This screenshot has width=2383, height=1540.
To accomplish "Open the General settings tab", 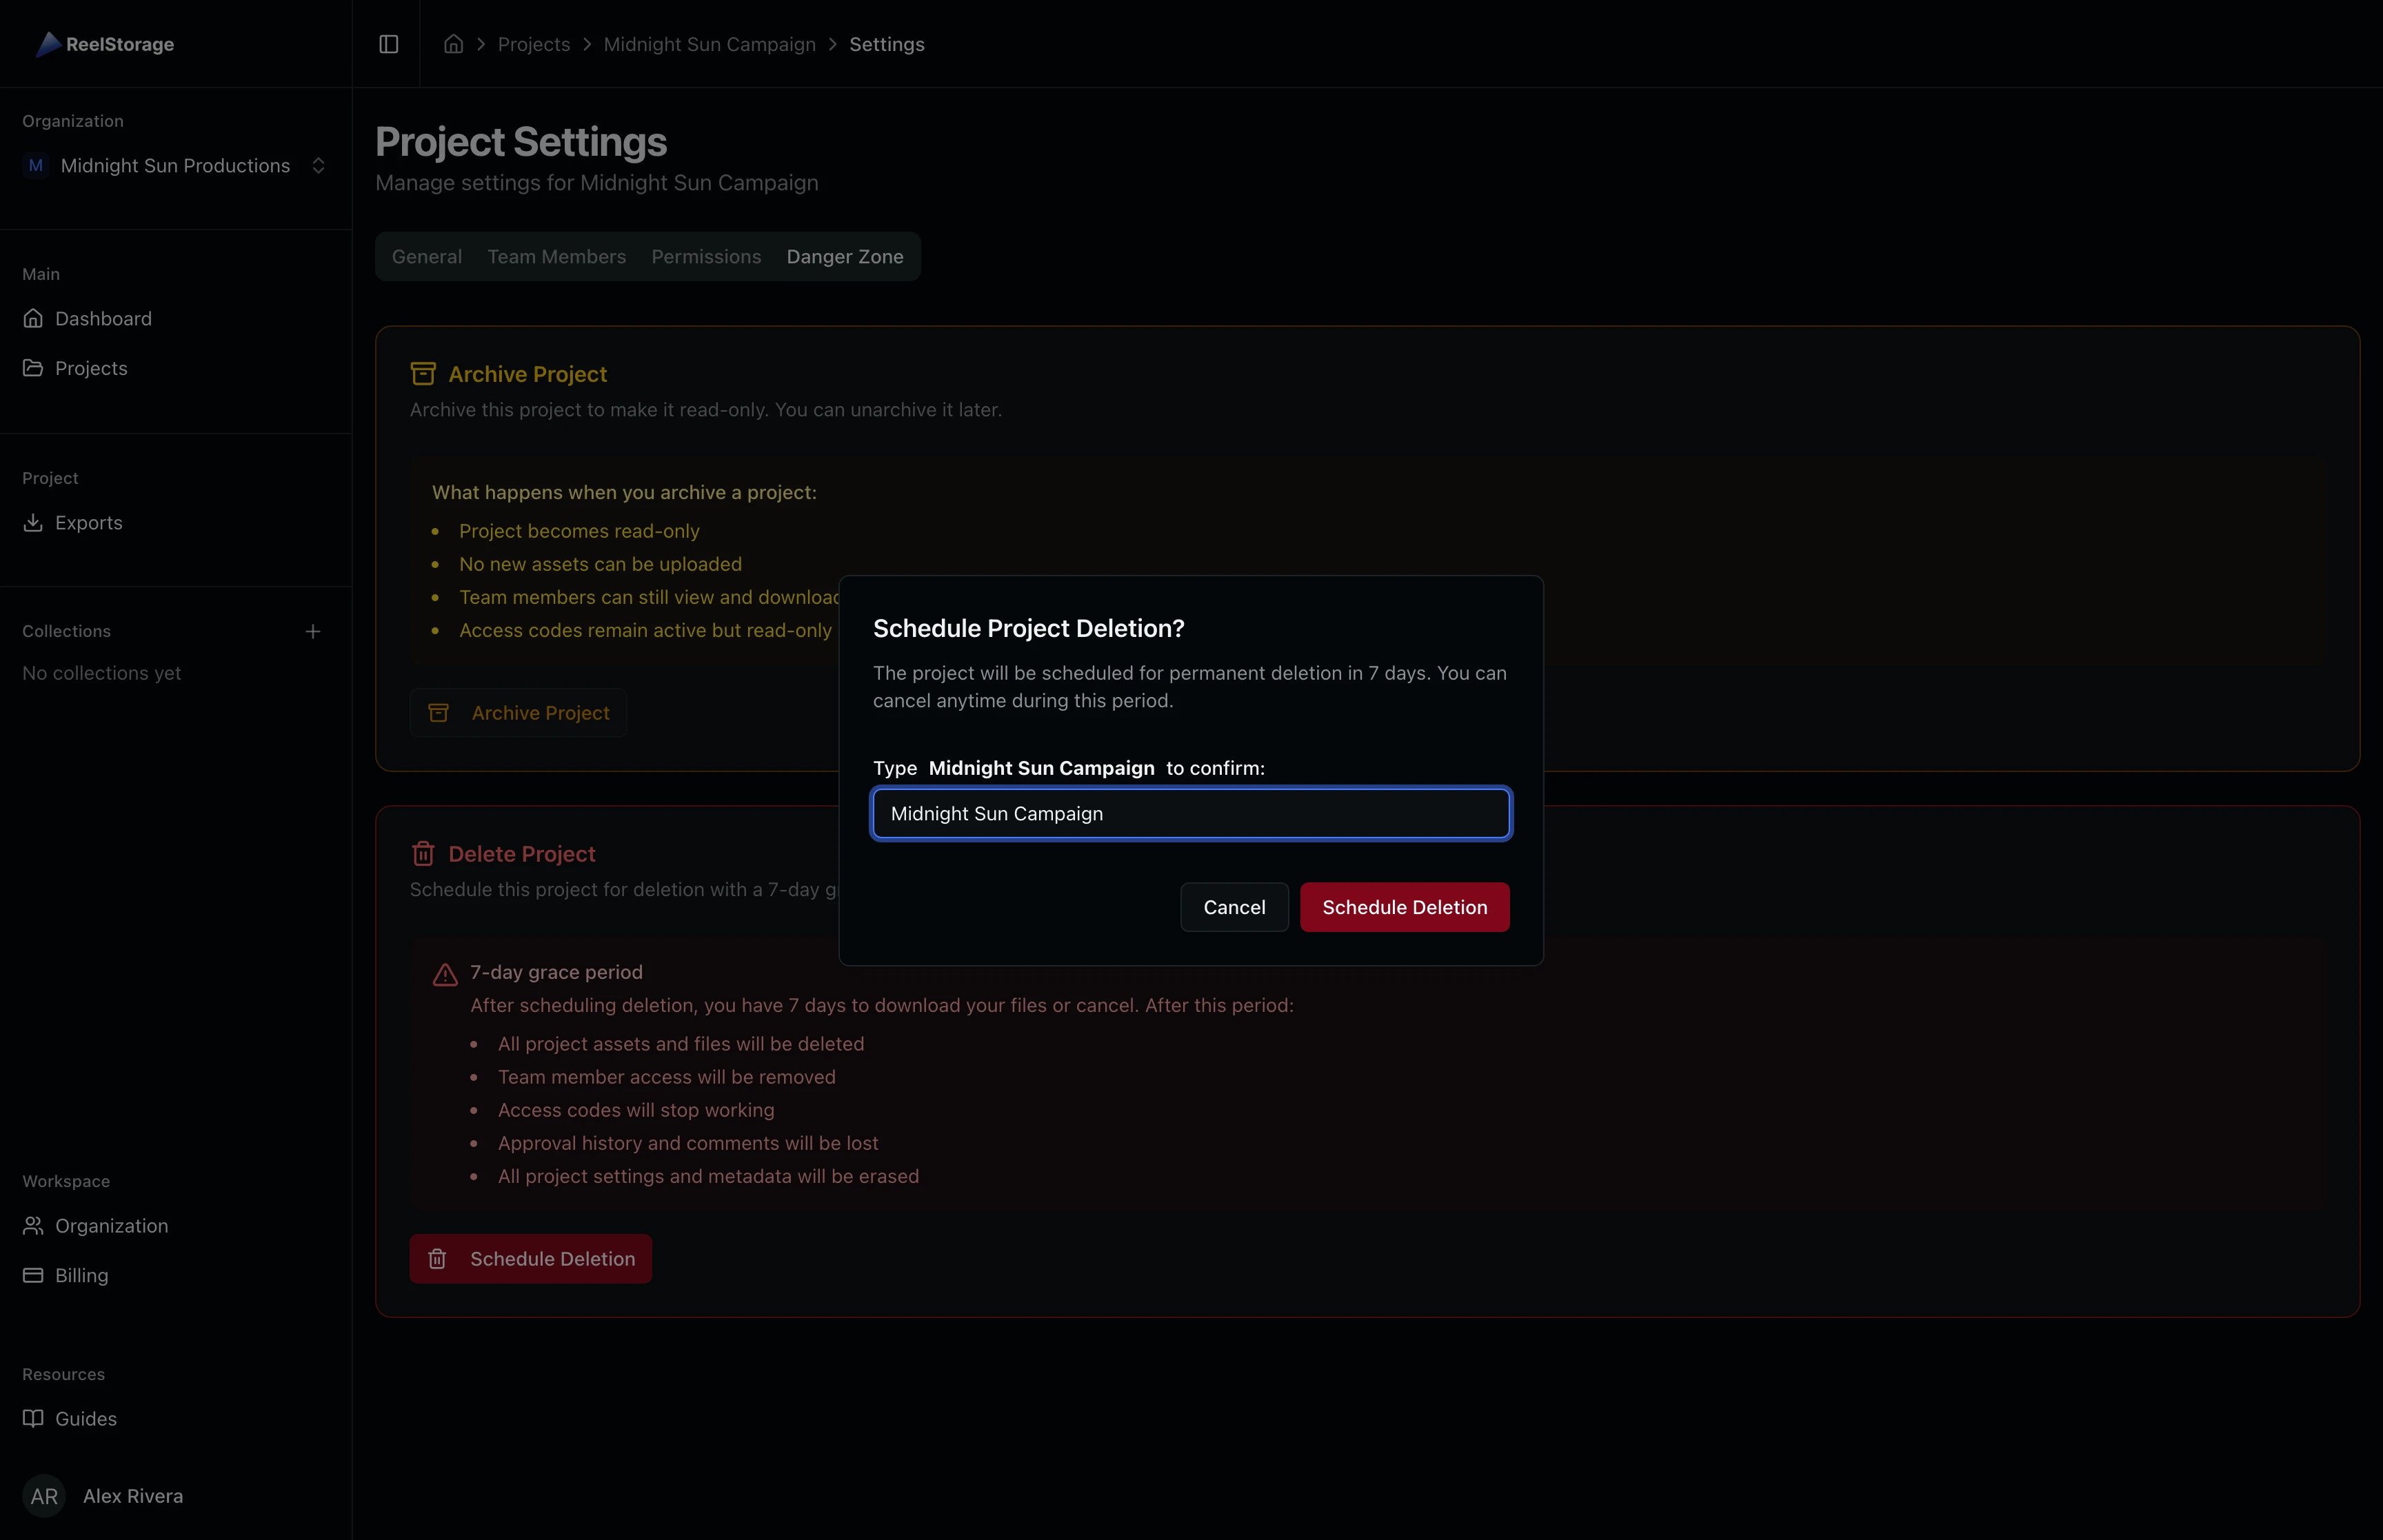I will click(x=426, y=256).
